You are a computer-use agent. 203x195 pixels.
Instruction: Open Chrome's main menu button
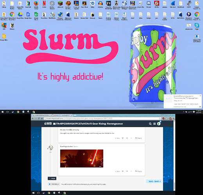coord(173,119)
